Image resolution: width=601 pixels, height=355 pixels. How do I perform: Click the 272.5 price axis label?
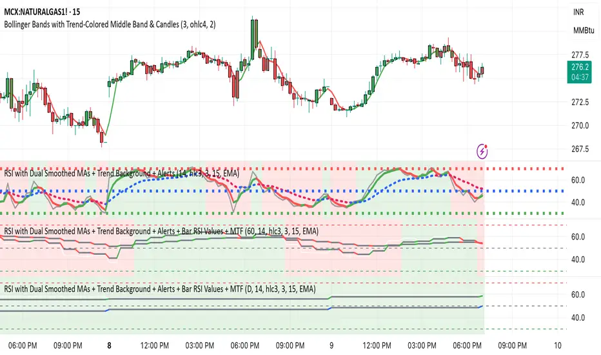click(580, 102)
